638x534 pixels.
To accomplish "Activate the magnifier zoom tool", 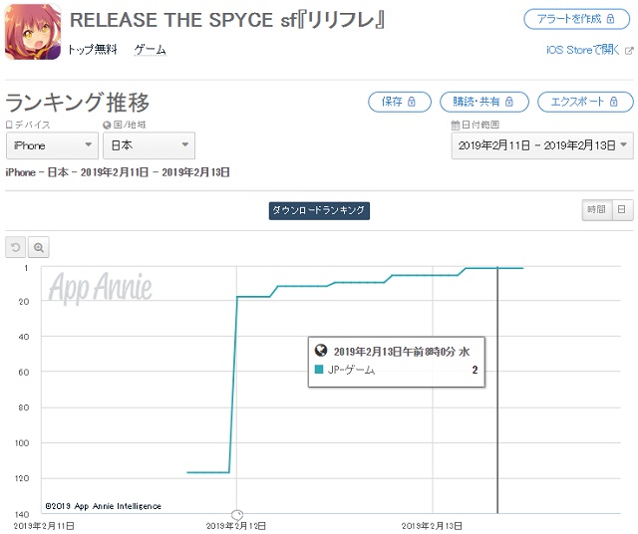I will point(39,247).
